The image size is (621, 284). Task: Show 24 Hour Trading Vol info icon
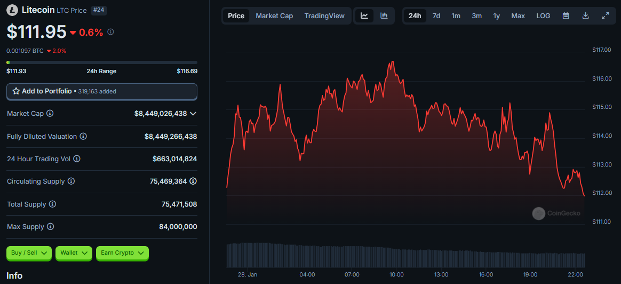pos(77,159)
